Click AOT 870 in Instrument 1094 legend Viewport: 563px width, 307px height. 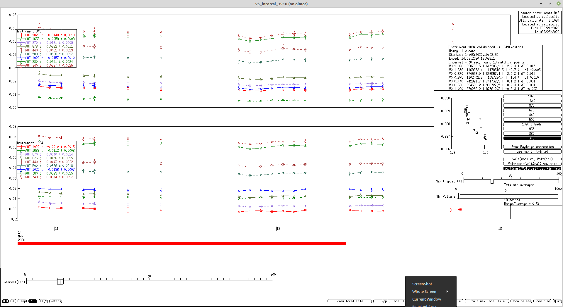click(46, 154)
